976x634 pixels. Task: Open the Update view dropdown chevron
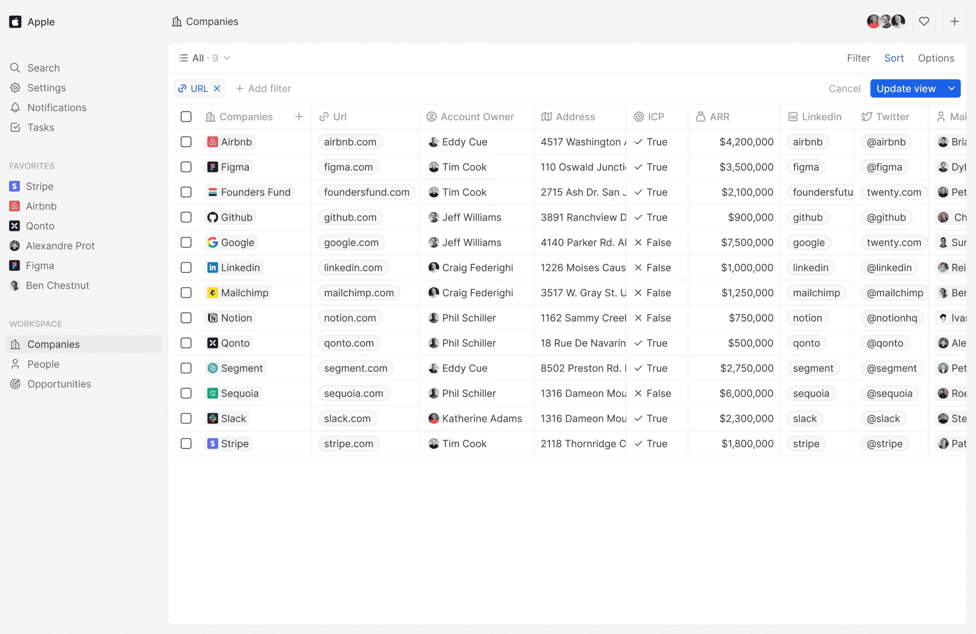[x=952, y=88]
